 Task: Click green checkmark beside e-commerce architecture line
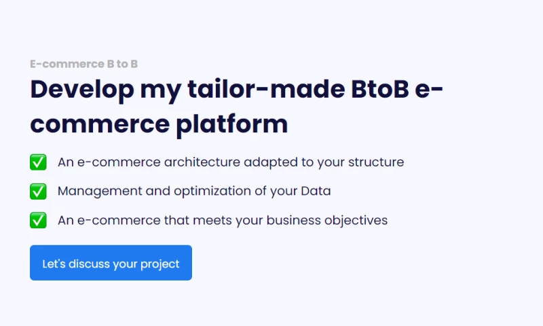point(38,162)
